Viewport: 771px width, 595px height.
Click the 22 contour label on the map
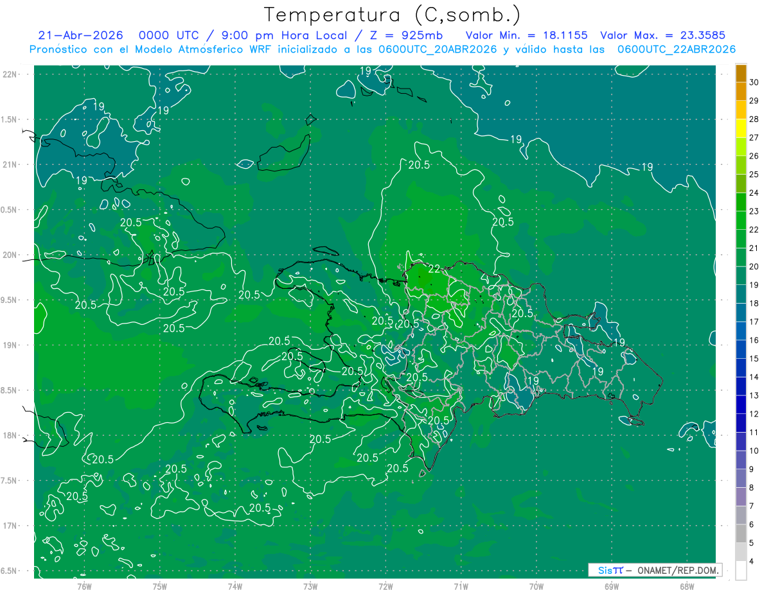pos(434,268)
